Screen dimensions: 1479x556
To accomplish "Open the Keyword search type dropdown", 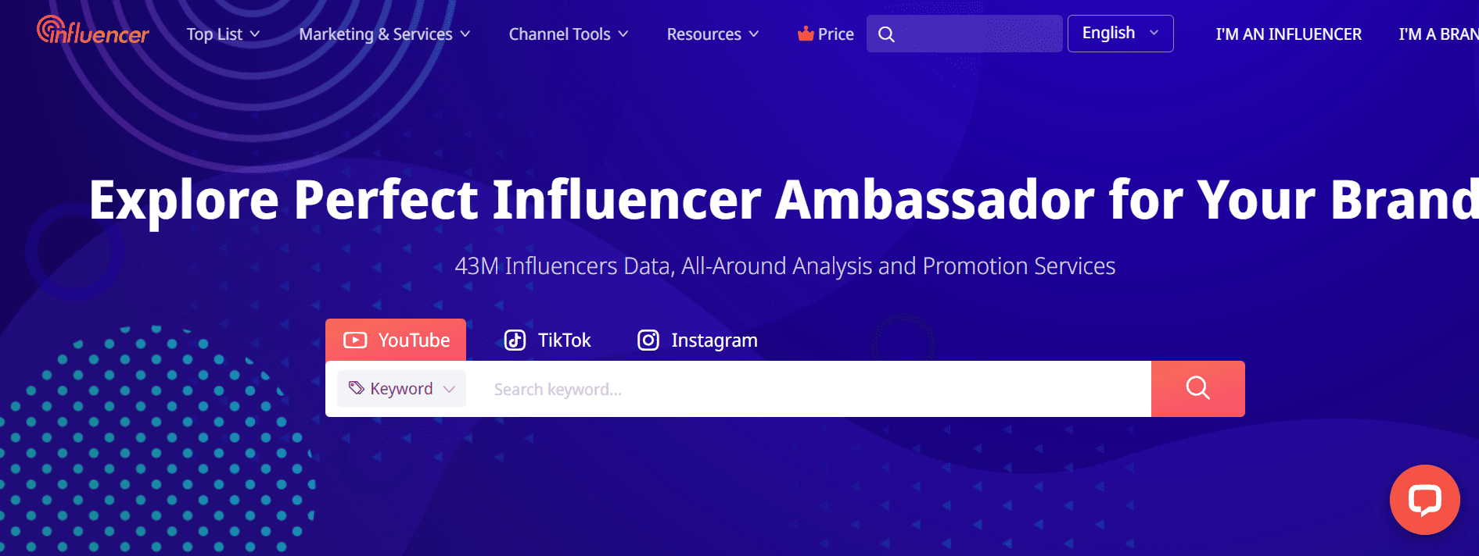I will click(401, 389).
